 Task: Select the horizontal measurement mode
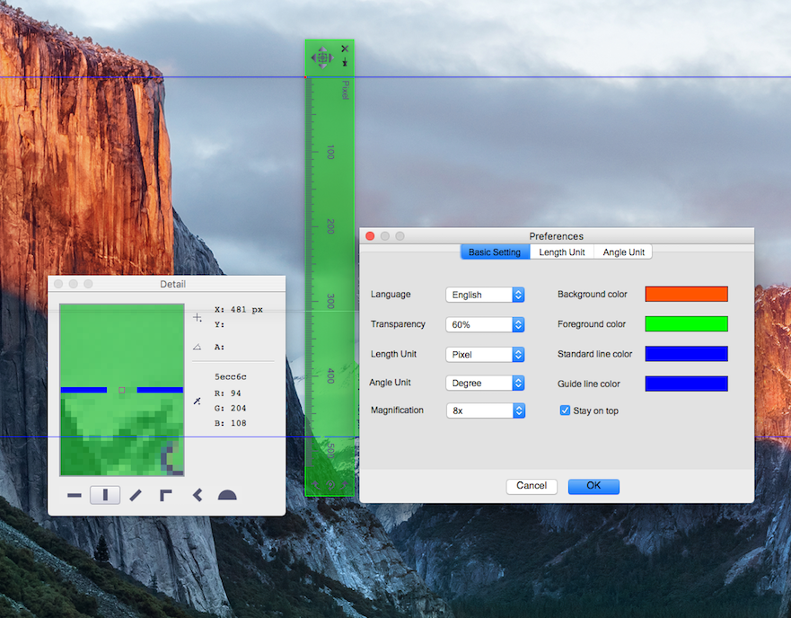(75, 494)
